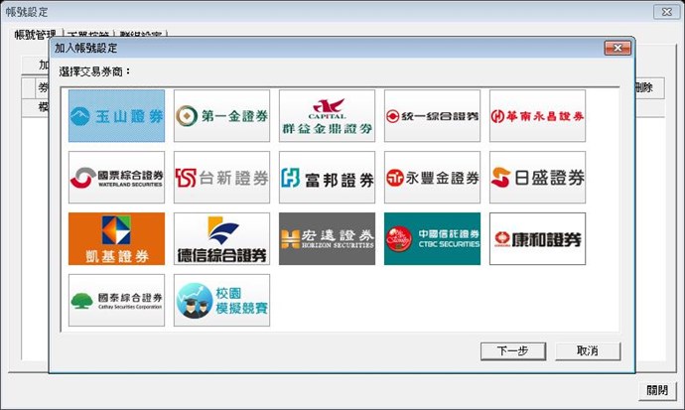
Task: Select the 玉山證券 broker logo
Action: tap(116, 116)
